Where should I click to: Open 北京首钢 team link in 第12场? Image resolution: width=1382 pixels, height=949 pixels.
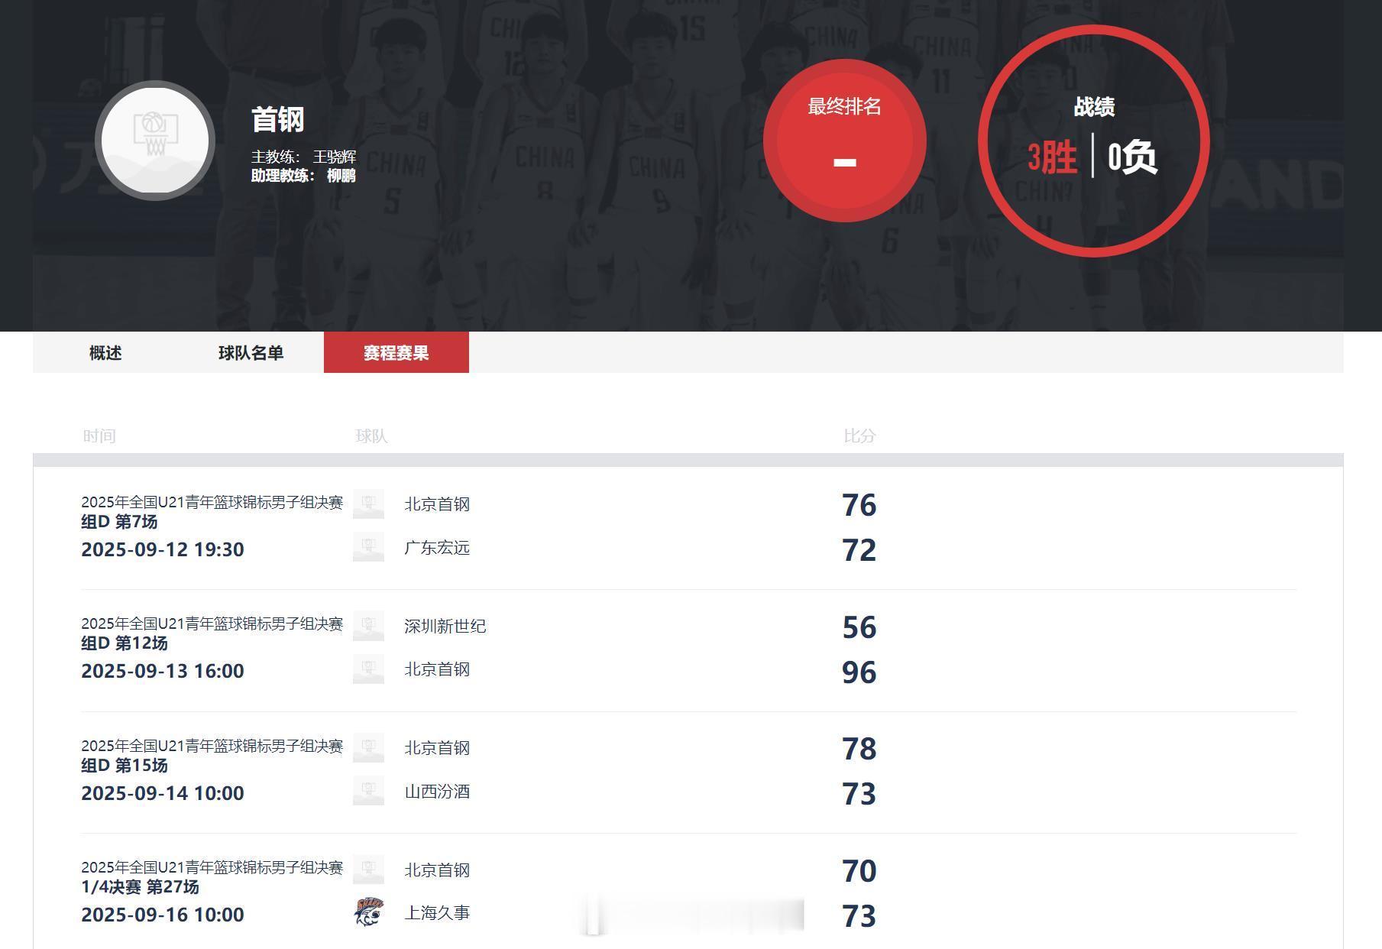pyautogui.click(x=437, y=669)
